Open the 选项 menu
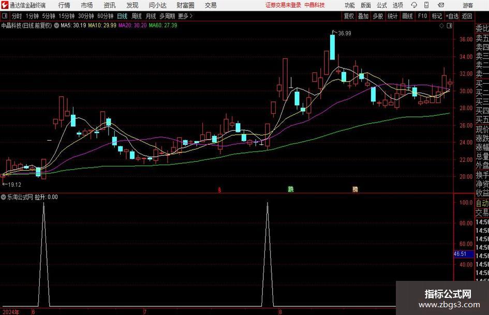This screenshot has height=315, width=489. 397,5
